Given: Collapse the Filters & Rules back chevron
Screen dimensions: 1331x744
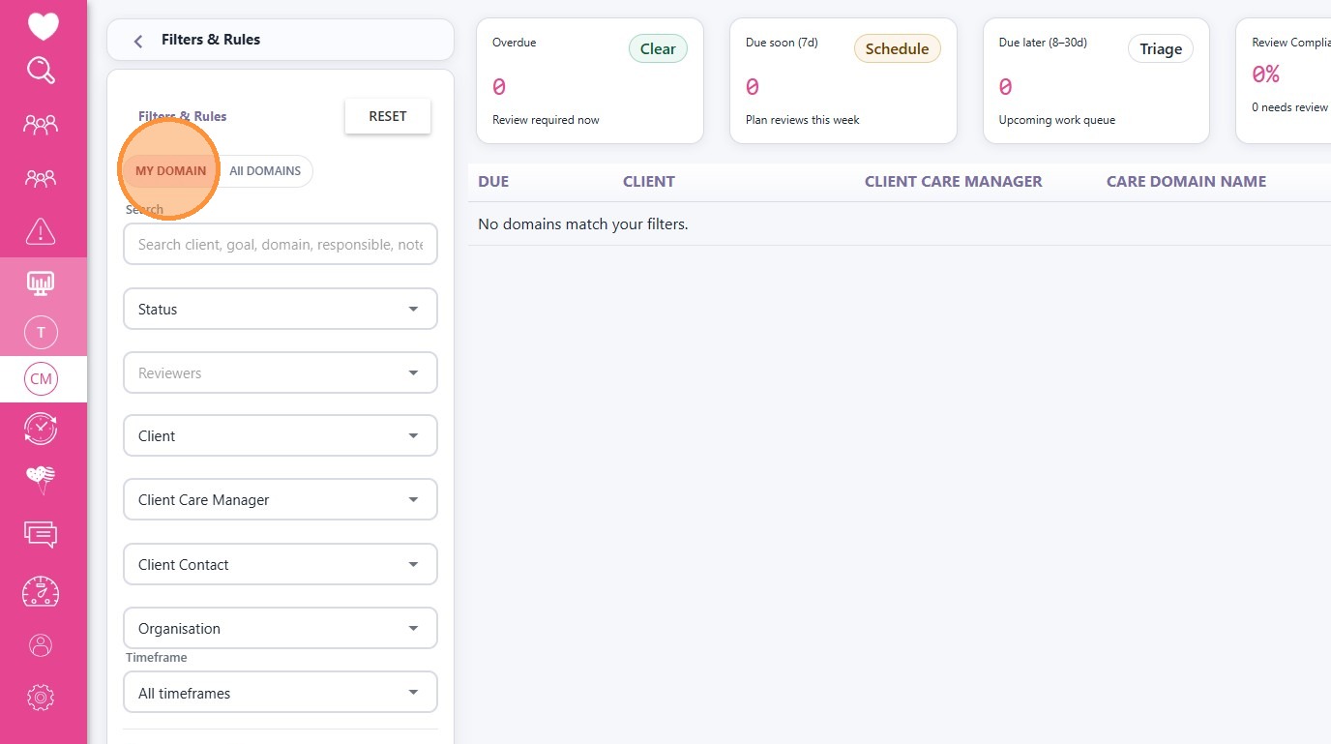Looking at the screenshot, I should click(138, 41).
